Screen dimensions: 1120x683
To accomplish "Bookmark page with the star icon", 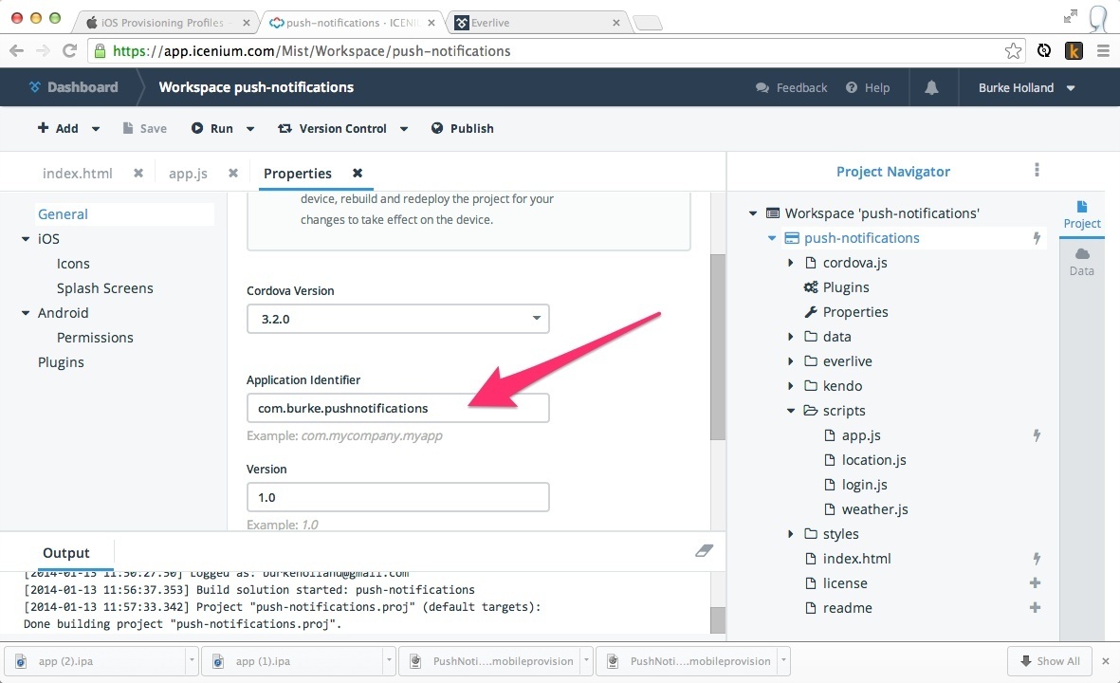I will coord(1013,51).
